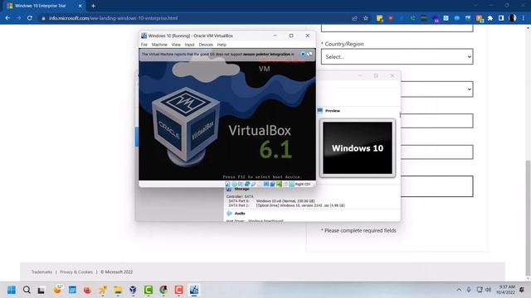Screen dimensions: 531x298
Task: Toggle the browser side panel icon
Action: coord(501,18)
